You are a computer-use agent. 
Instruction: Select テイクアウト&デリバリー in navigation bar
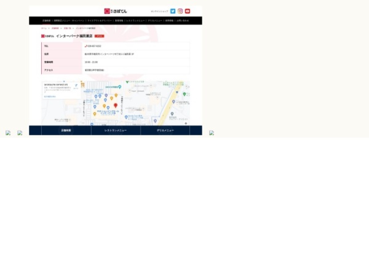click(100, 21)
